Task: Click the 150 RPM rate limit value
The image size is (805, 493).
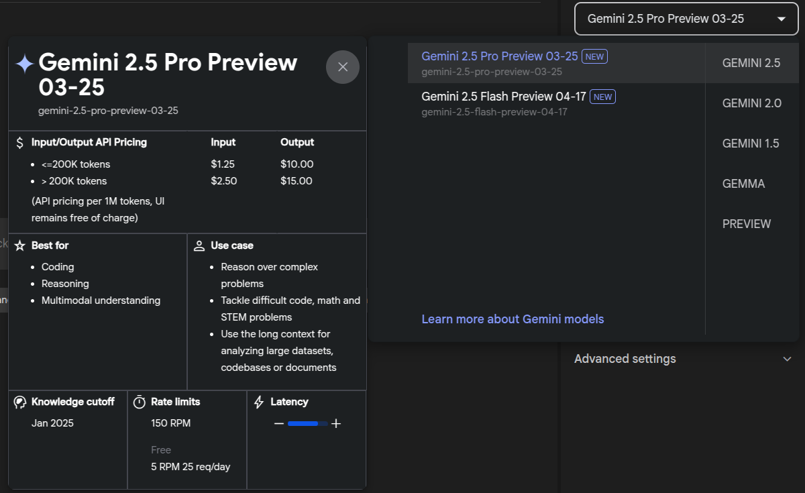Action: pos(170,423)
